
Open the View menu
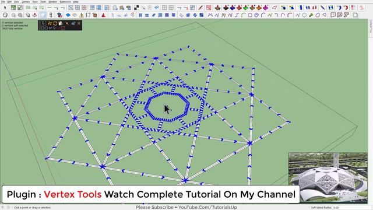(x=16, y=2)
